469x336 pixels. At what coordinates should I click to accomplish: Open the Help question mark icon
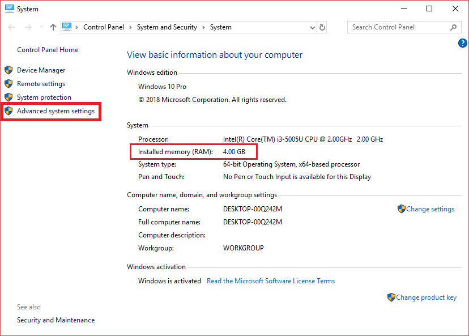[463, 43]
